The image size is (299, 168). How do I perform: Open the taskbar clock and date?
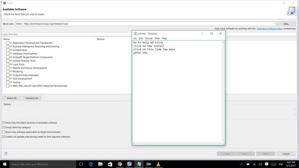(291, 164)
